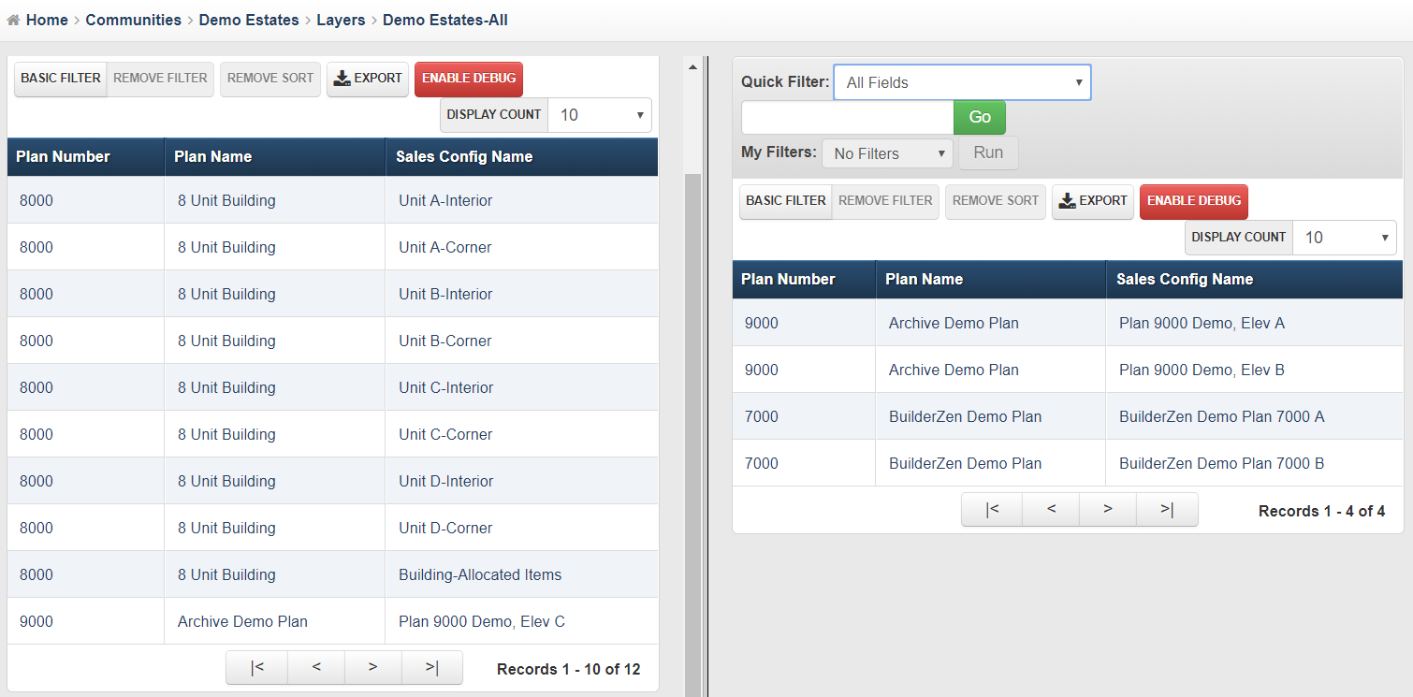Jump to last page in left grid
The height and width of the screenshot is (697, 1413).
pyautogui.click(x=431, y=667)
